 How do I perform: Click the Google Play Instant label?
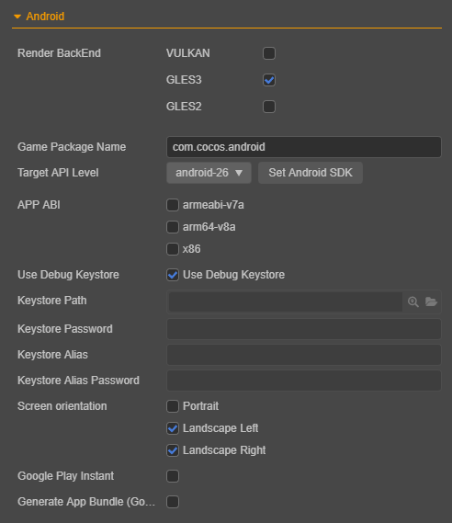pos(65,476)
